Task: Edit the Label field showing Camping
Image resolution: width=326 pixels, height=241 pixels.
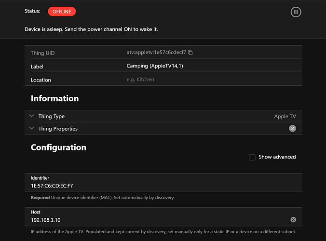Action: click(x=214, y=66)
